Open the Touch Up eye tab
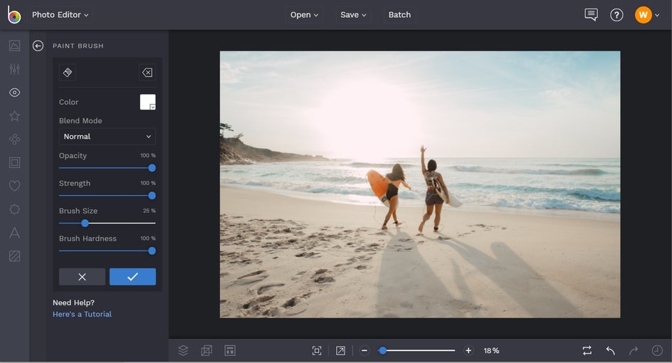Viewport: 672px width, 363px height. (14, 93)
